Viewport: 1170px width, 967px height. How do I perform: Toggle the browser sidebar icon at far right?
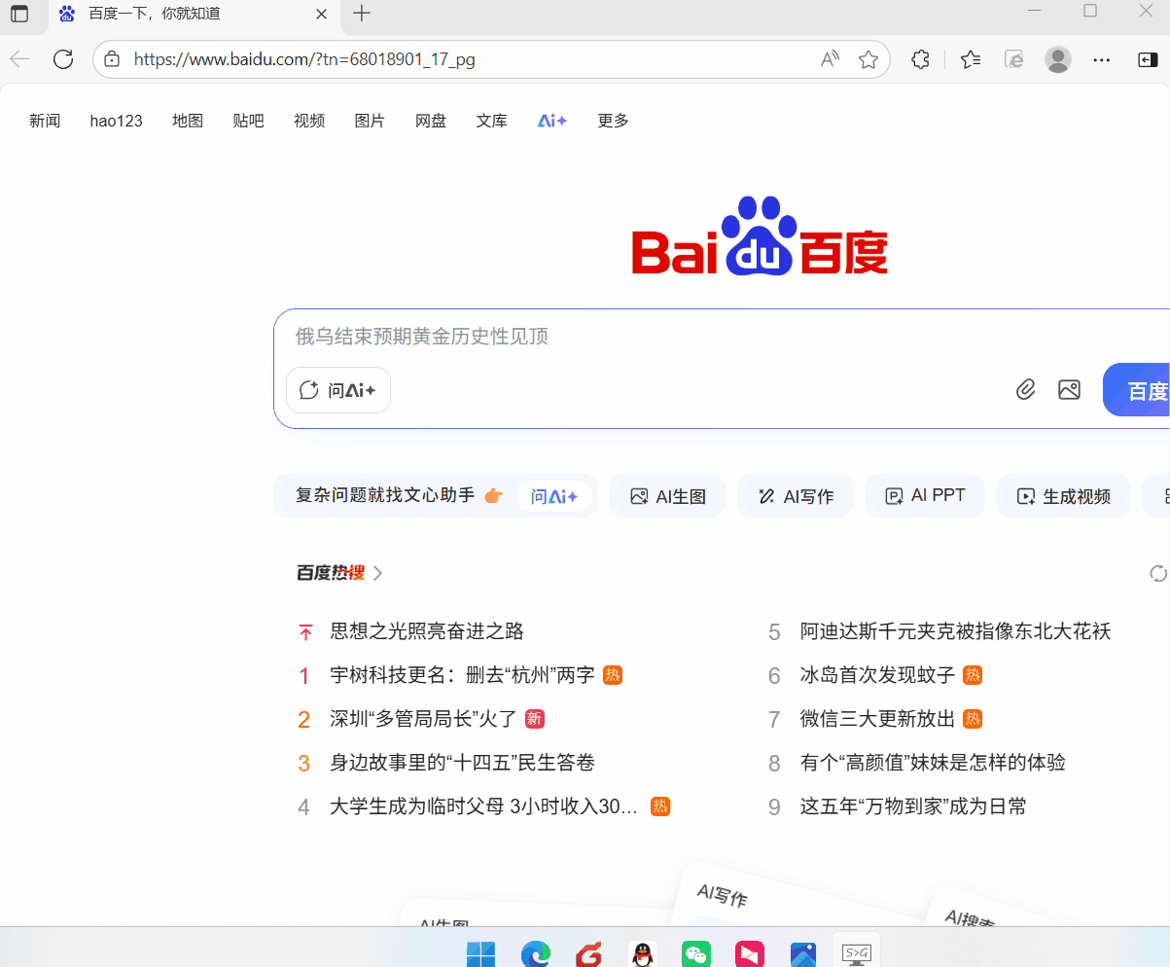coord(1147,59)
